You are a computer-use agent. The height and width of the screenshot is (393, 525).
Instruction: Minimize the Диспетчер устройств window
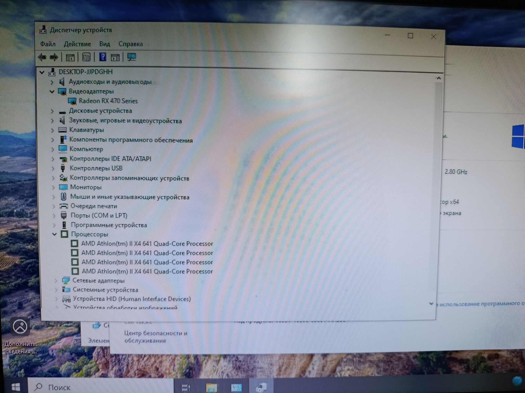[388, 35]
